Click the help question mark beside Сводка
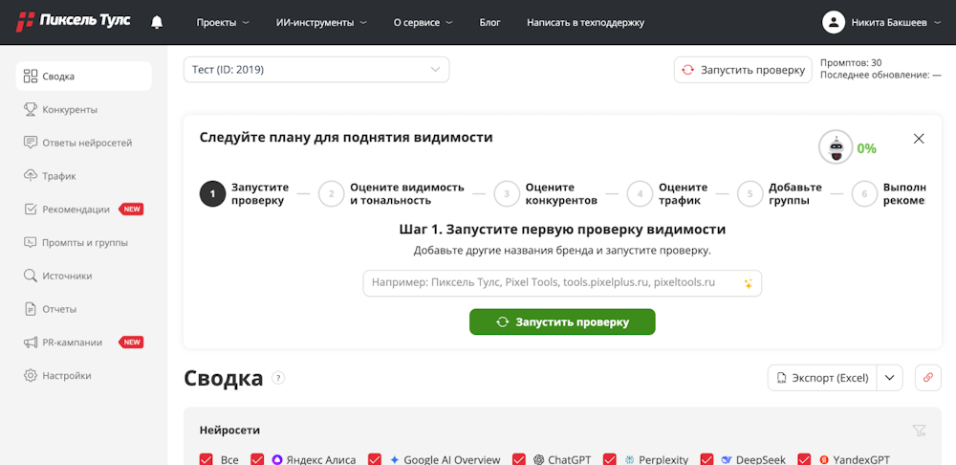956x465 pixels. (278, 378)
